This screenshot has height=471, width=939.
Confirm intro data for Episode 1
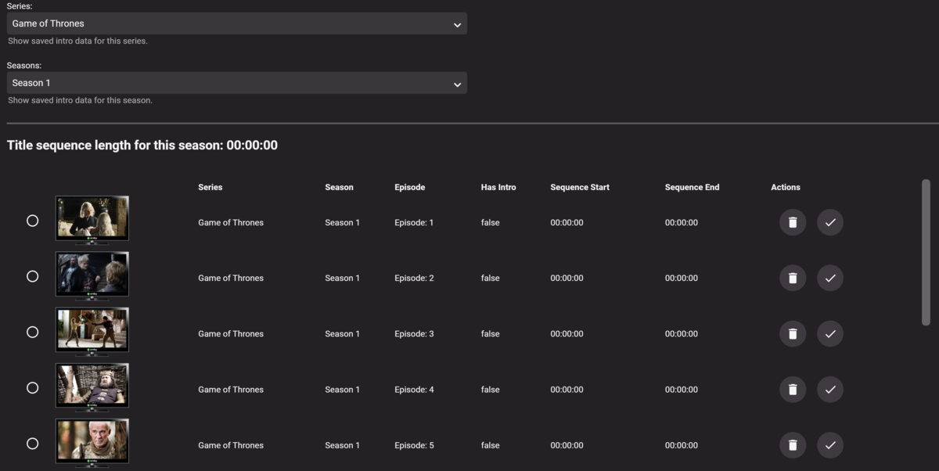(x=829, y=222)
